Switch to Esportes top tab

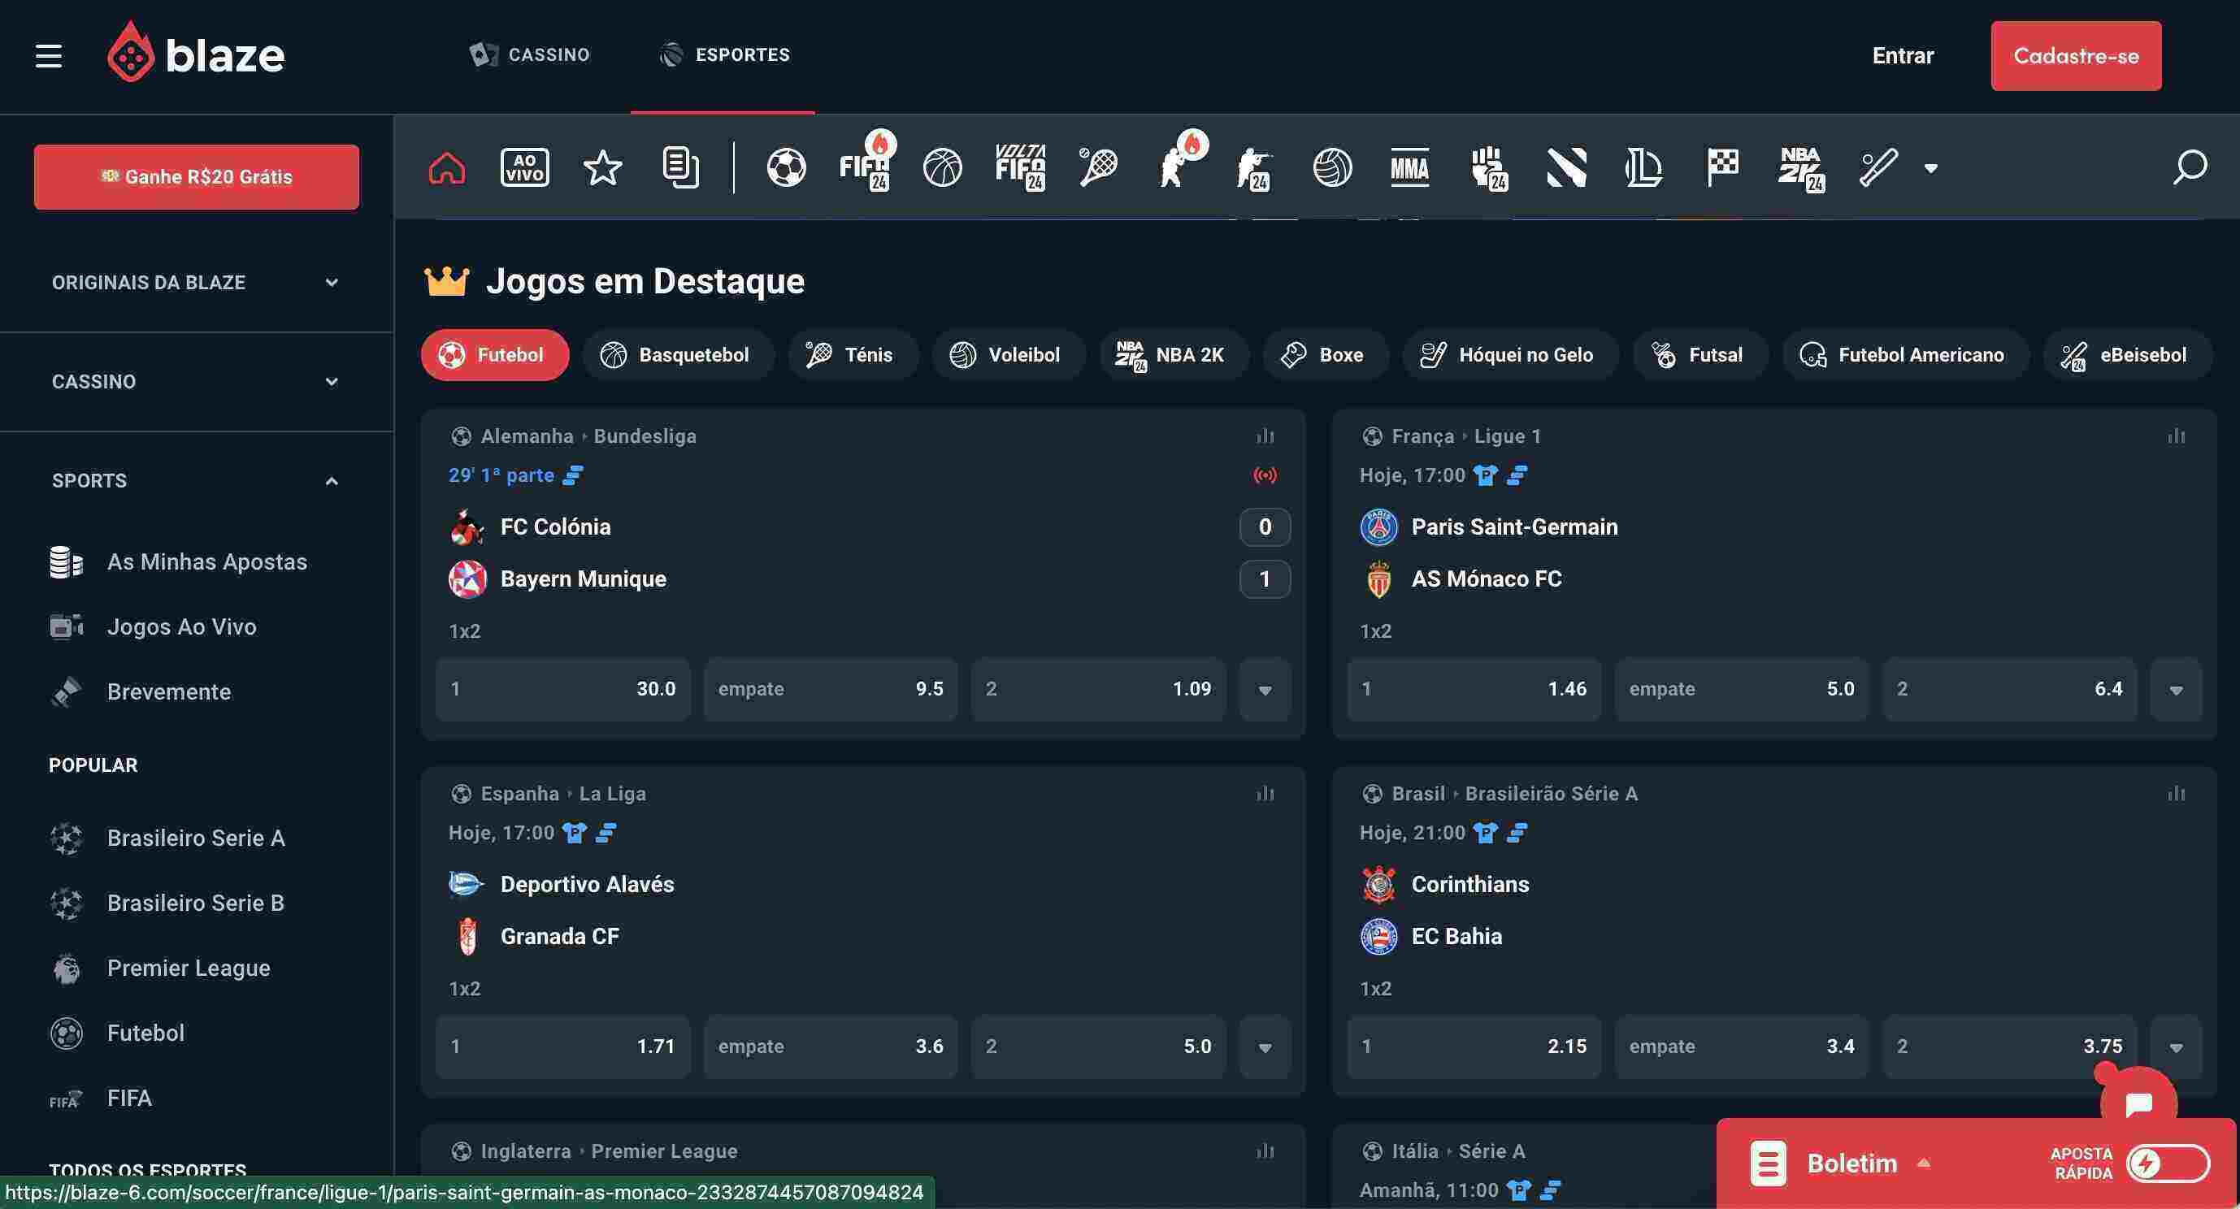(x=723, y=54)
